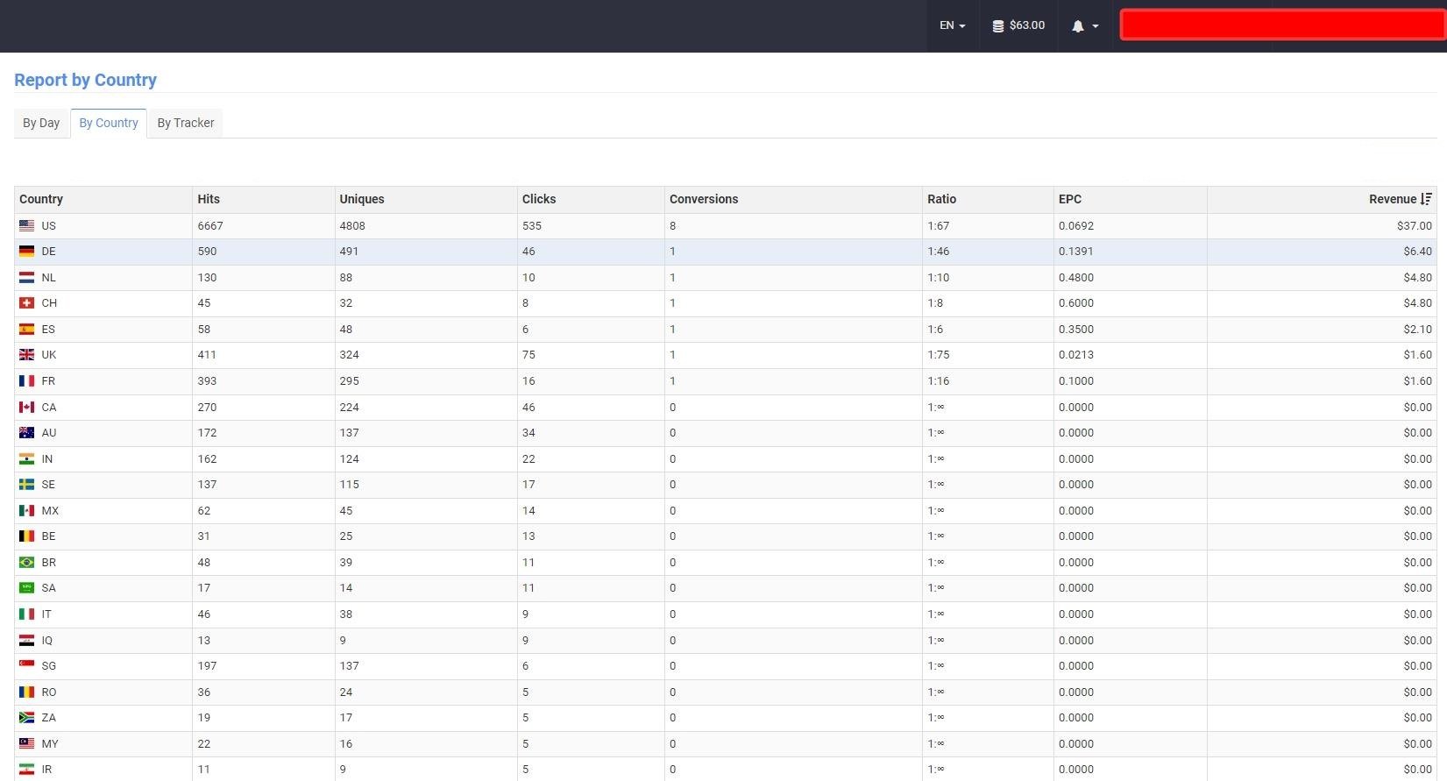Image resolution: width=1447 pixels, height=781 pixels.
Task: Click the coins icon beside the balance
Action: click(997, 26)
